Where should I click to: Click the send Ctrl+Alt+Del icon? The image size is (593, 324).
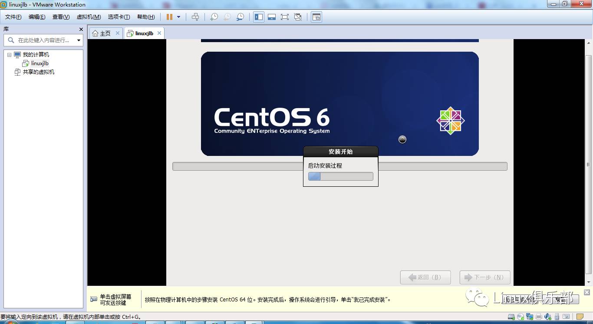click(195, 17)
